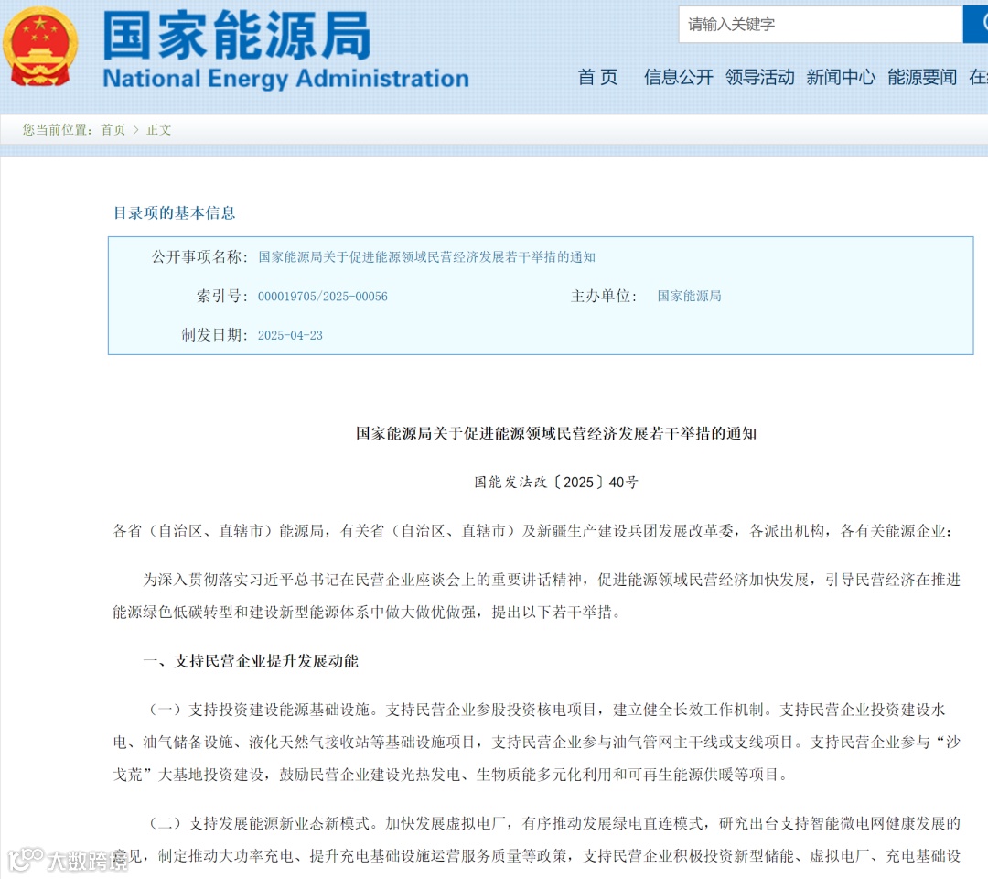Click the 目录项的基本信息 heading
The image size is (988, 879).
click(x=174, y=213)
